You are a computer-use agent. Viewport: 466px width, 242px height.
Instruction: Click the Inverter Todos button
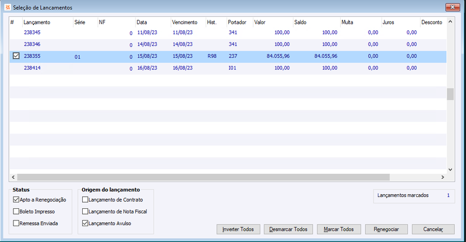tap(238, 229)
